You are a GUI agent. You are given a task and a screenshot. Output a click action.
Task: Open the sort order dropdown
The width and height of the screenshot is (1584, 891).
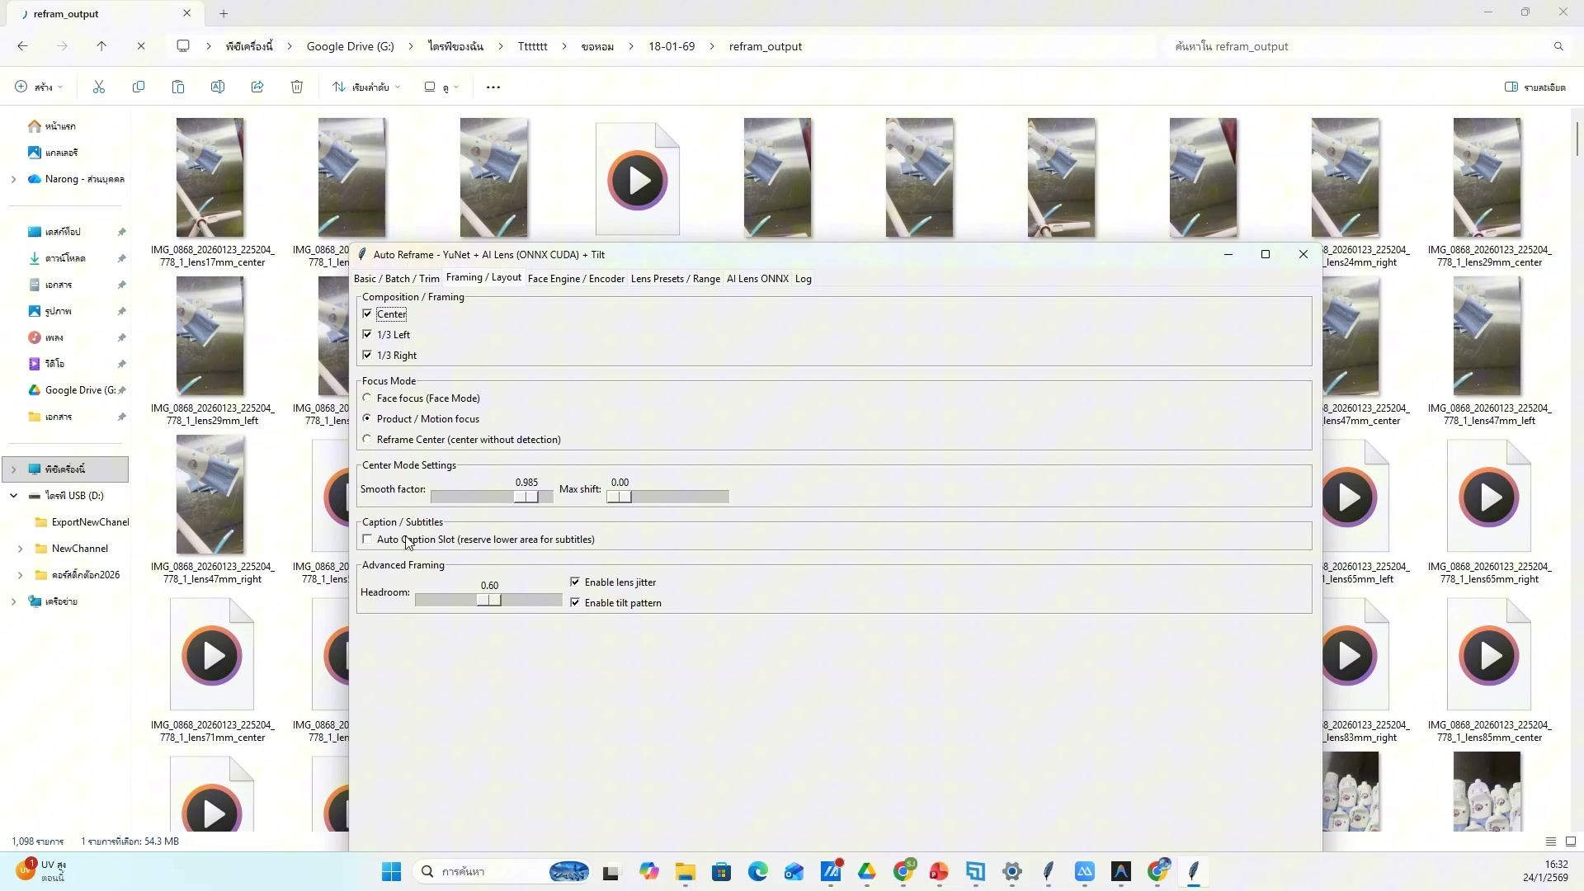pos(366,87)
